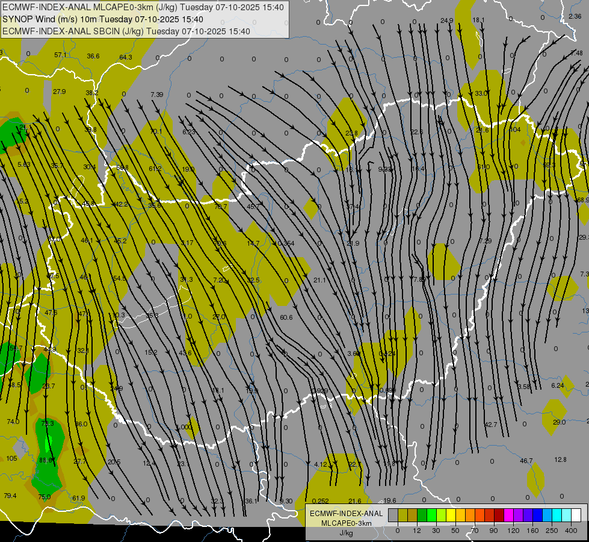Click the dark red legend swatch
The image size is (589, 542).
pos(499,515)
